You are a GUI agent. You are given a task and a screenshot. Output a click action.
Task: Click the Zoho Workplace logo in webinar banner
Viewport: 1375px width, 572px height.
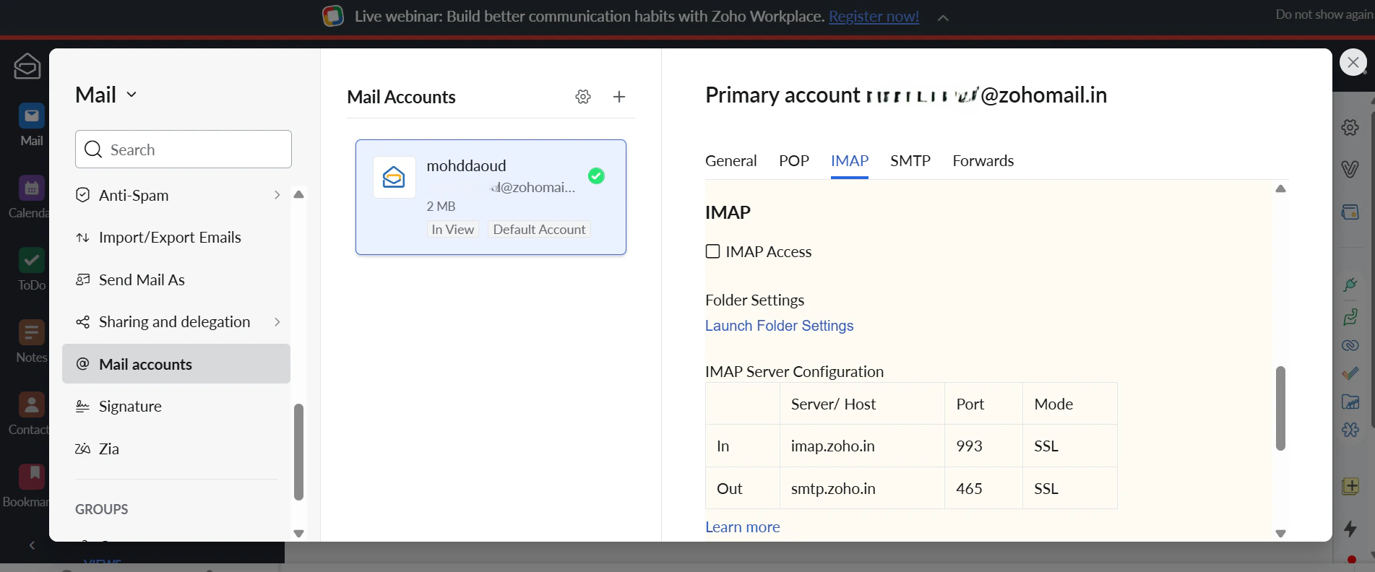tap(333, 16)
